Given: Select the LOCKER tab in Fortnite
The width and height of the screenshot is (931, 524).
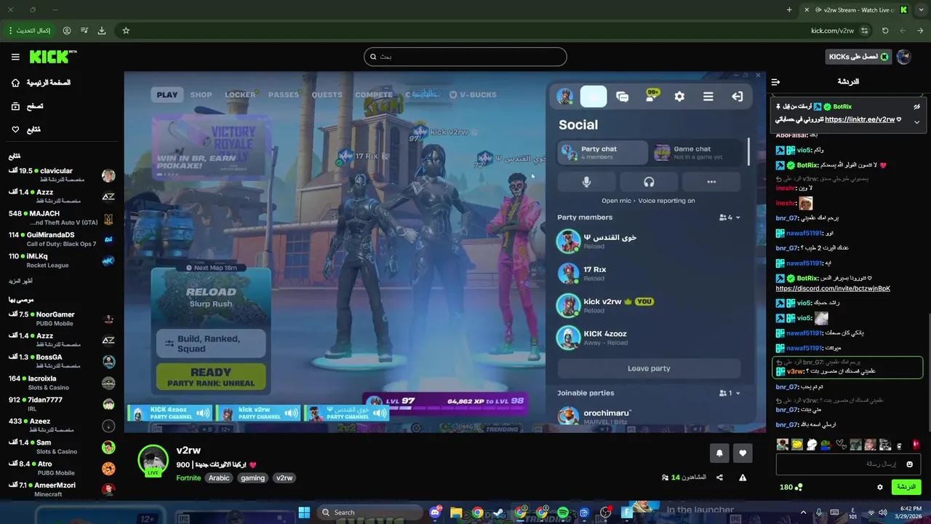Looking at the screenshot, I should click(240, 95).
